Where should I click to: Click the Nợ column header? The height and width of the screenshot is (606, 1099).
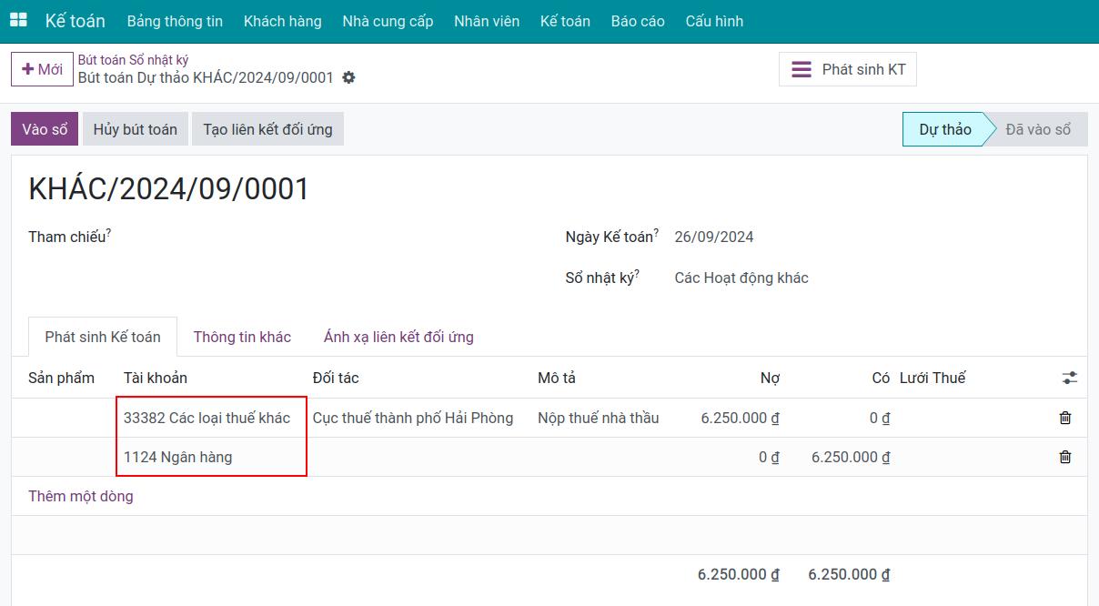(770, 378)
